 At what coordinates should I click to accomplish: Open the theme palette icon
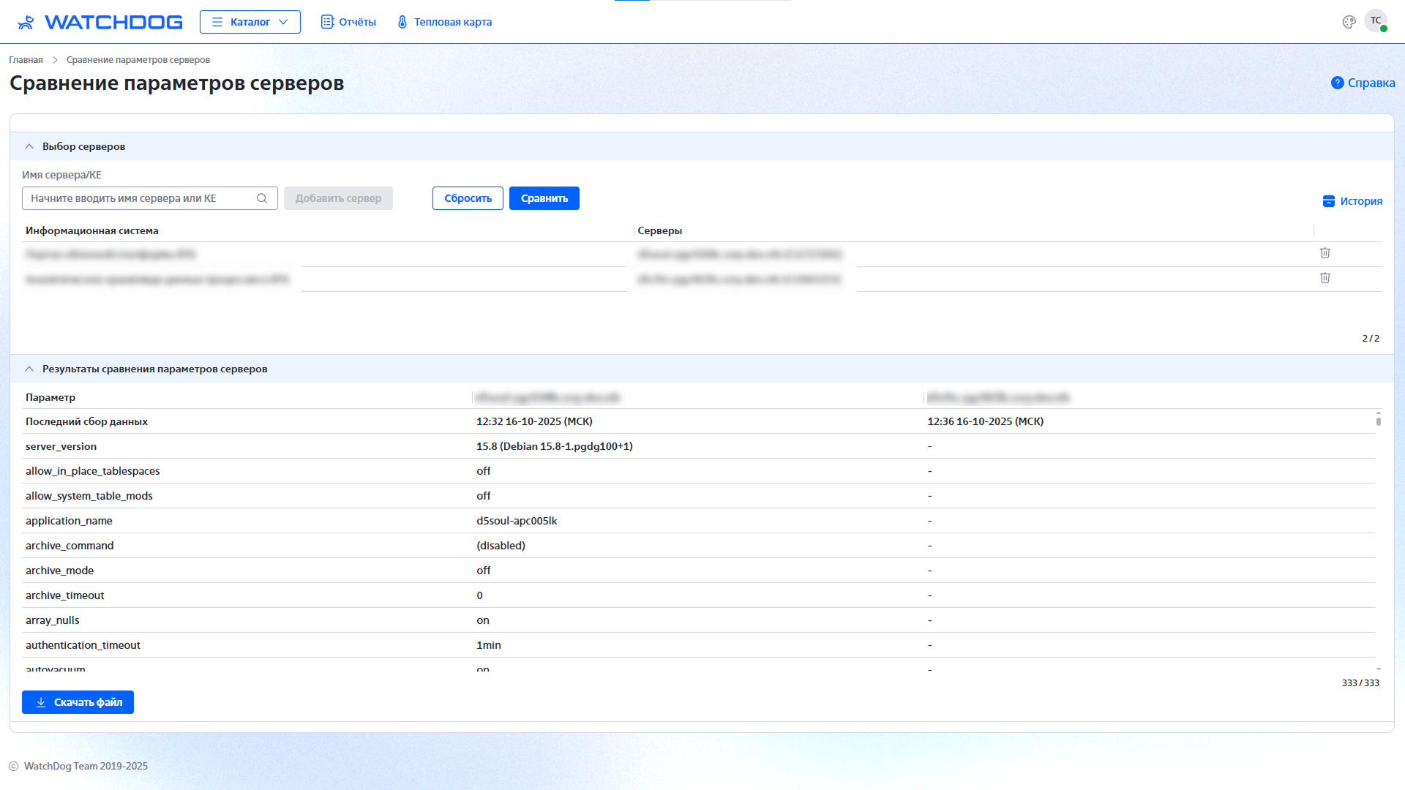click(1349, 22)
